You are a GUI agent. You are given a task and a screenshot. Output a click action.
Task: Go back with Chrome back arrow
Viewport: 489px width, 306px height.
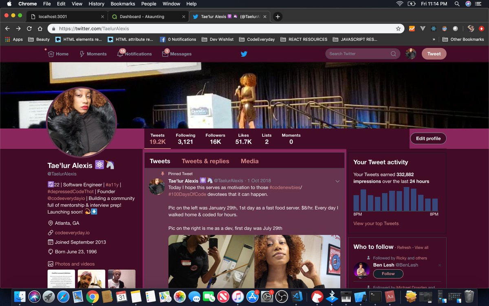click(7, 29)
